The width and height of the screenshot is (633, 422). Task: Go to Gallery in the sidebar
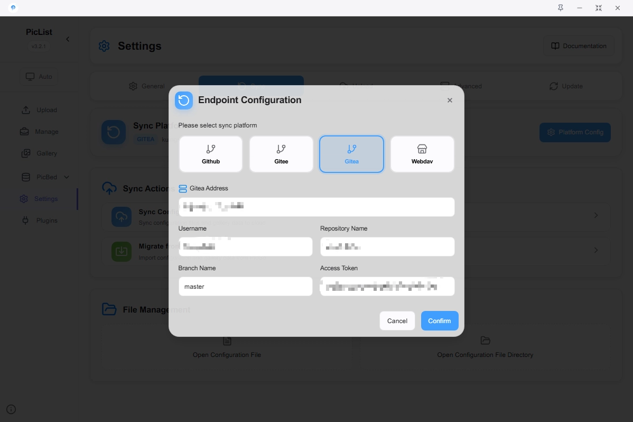[x=46, y=153]
